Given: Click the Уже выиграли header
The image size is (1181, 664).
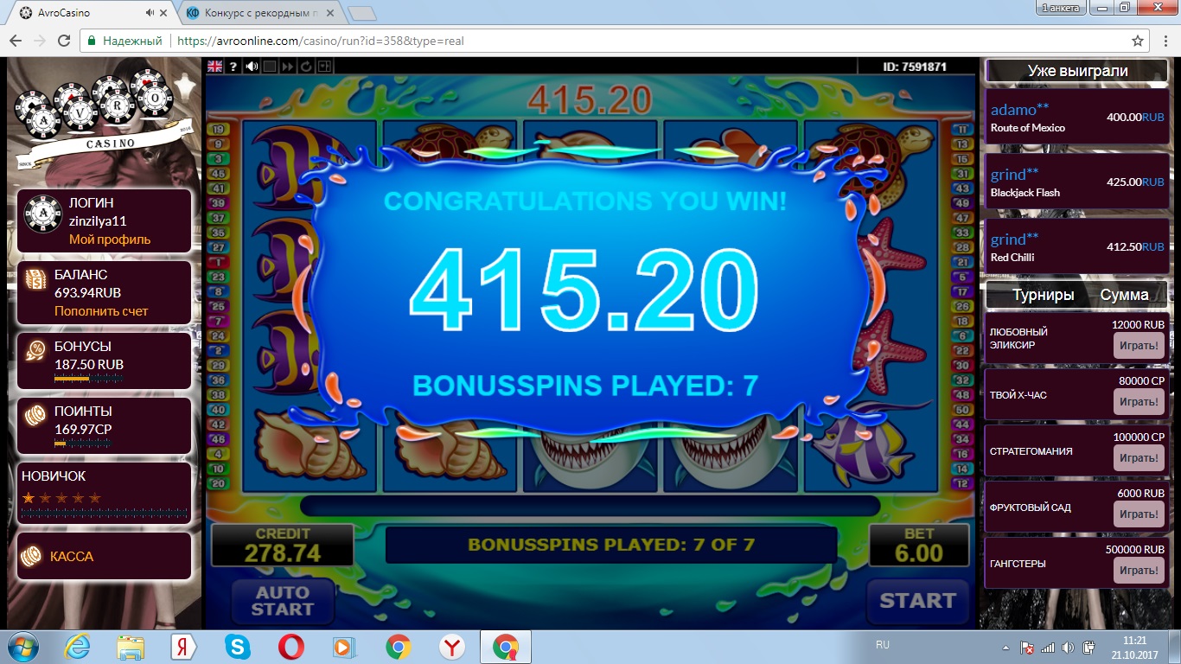Looking at the screenshot, I should click(1077, 71).
